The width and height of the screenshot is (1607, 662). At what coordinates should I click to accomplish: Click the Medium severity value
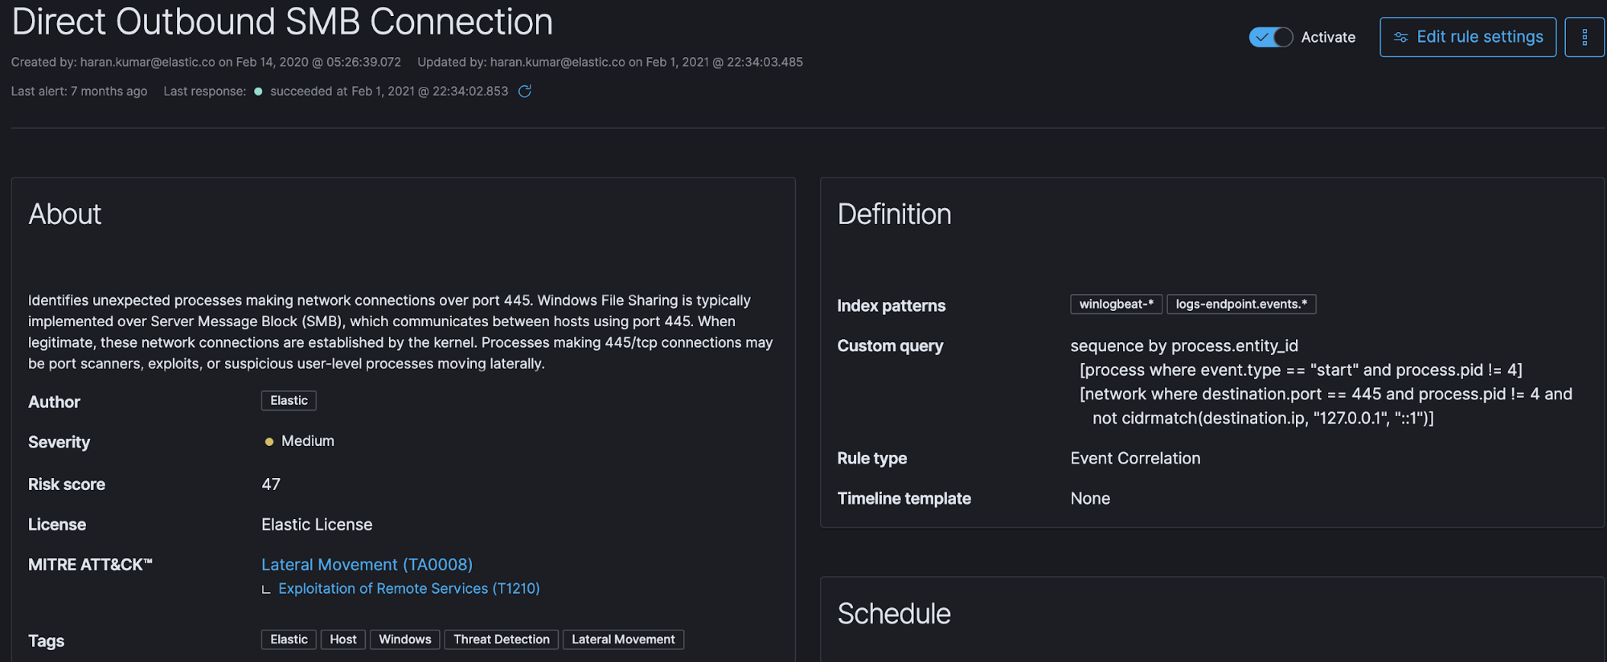pos(308,441)
